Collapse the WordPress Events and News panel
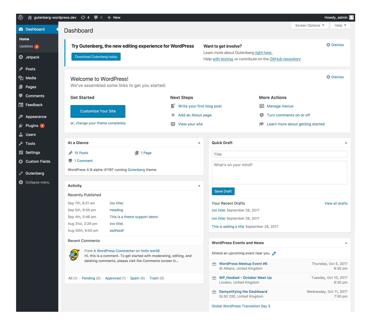 click(x=346, y=243)
